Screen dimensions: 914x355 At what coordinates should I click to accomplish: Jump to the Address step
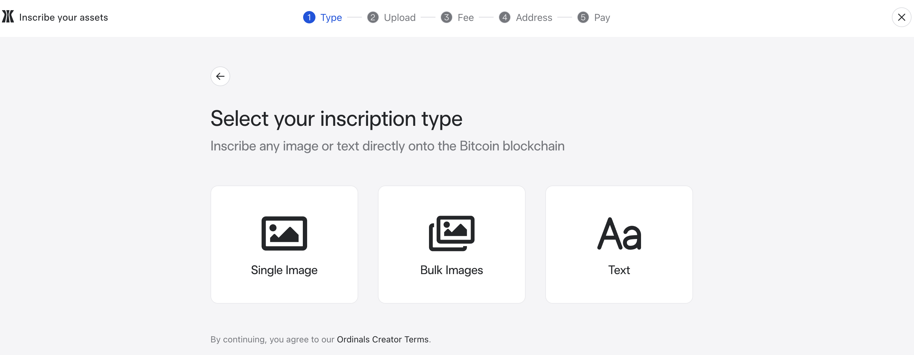tap(534, 18)
